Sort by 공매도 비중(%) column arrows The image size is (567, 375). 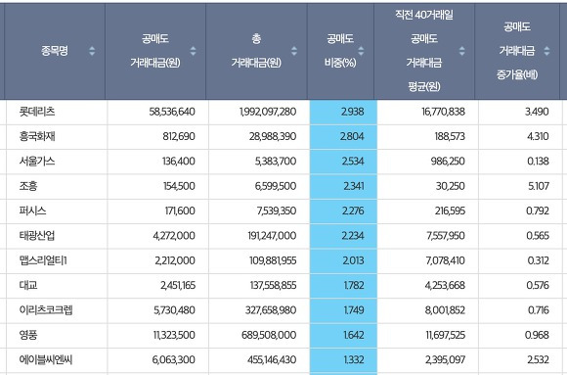coord(361,51)
